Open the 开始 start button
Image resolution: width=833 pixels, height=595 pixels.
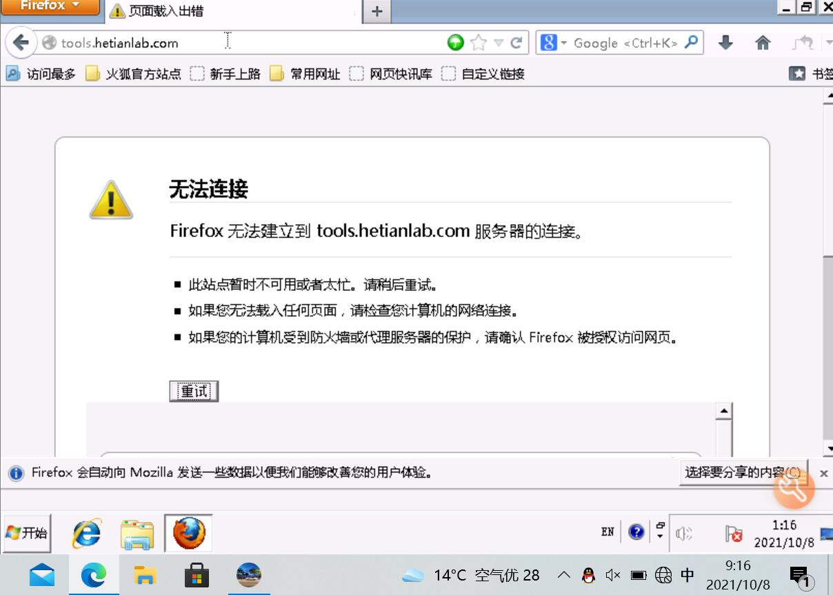tap(27, 533)
